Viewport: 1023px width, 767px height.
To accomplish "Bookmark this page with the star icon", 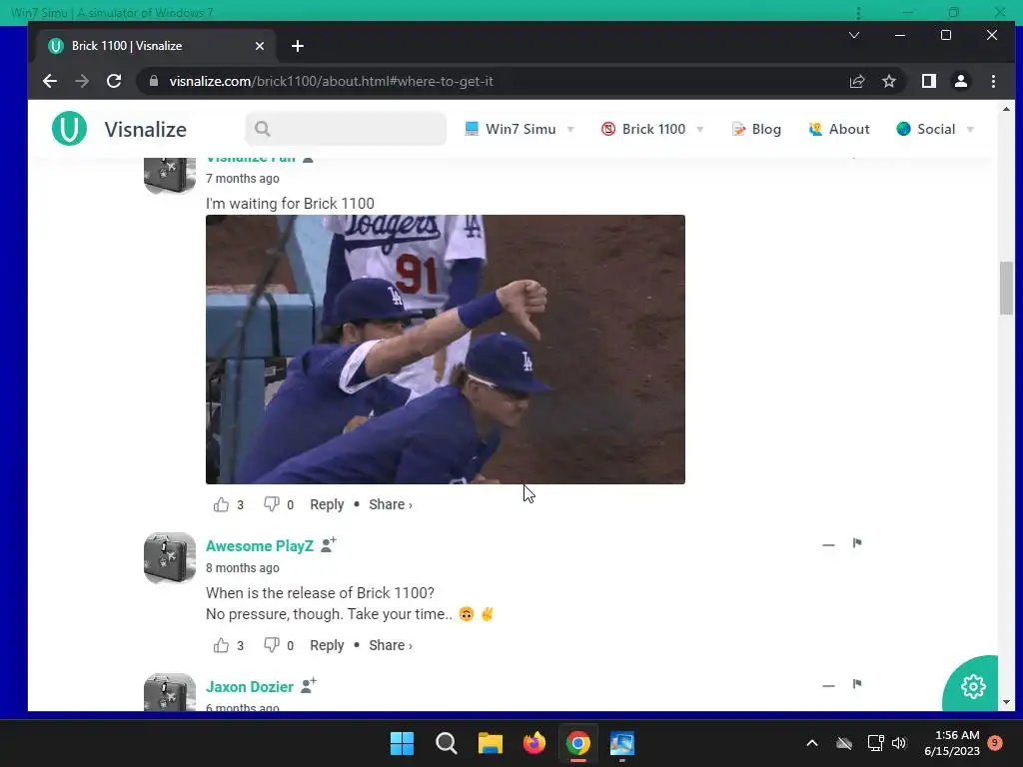I will pos(888,81).
